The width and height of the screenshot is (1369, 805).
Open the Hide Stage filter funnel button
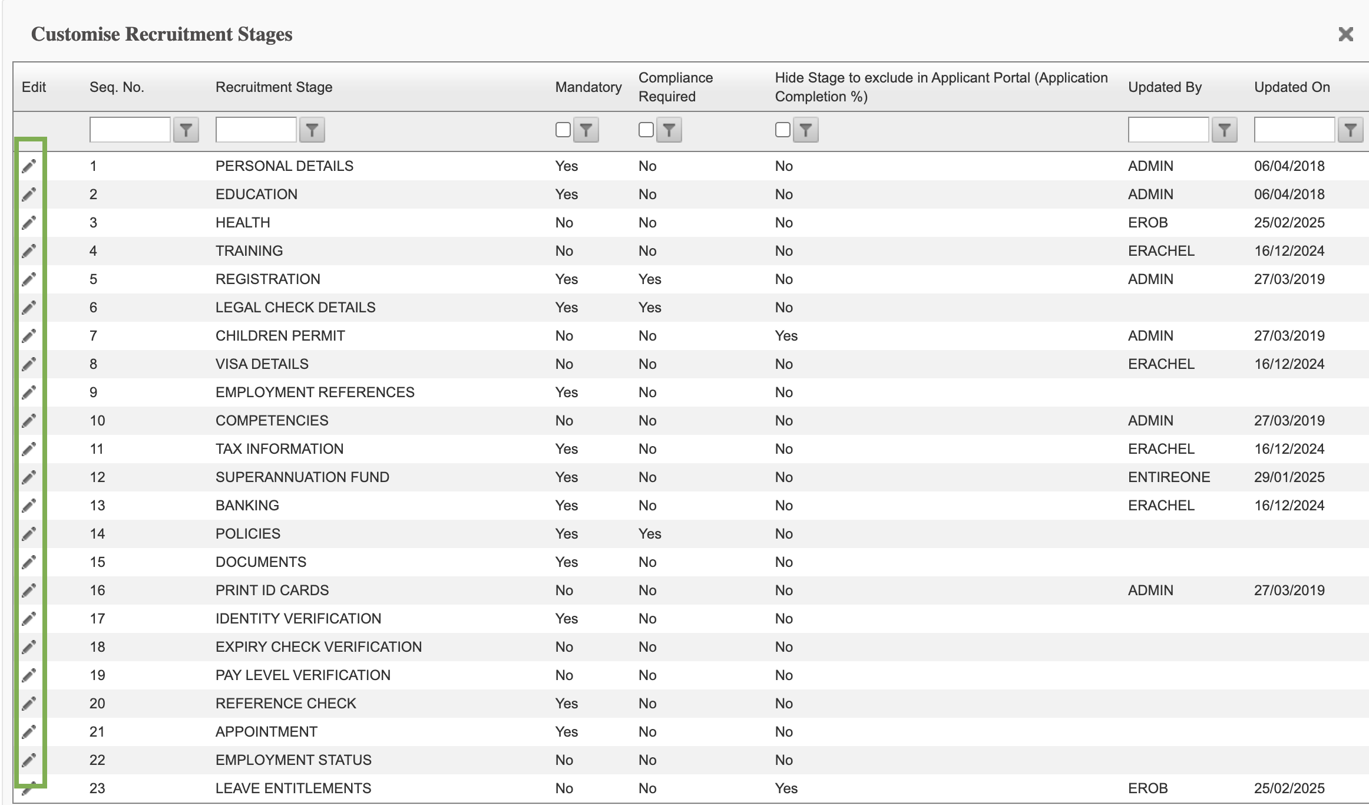[806, 130]
